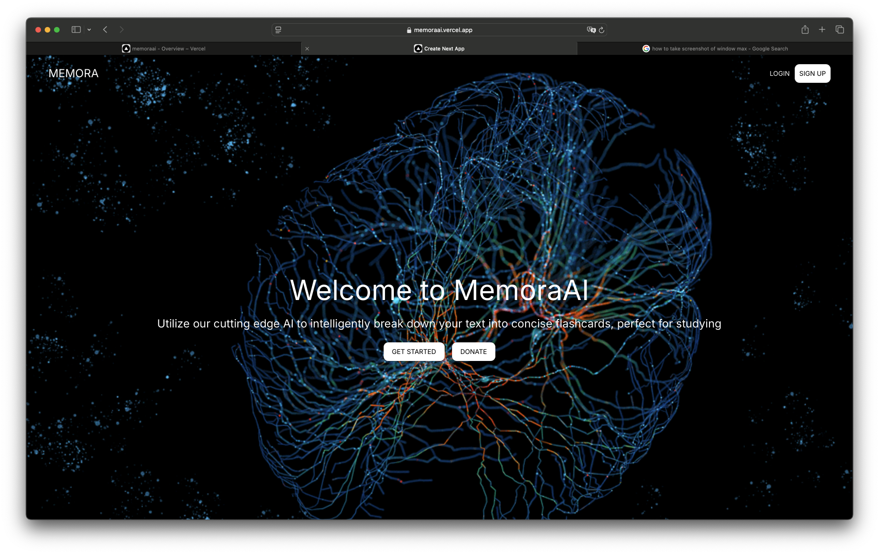Click the Safari sidebar toggle icon

click(76, 30)
